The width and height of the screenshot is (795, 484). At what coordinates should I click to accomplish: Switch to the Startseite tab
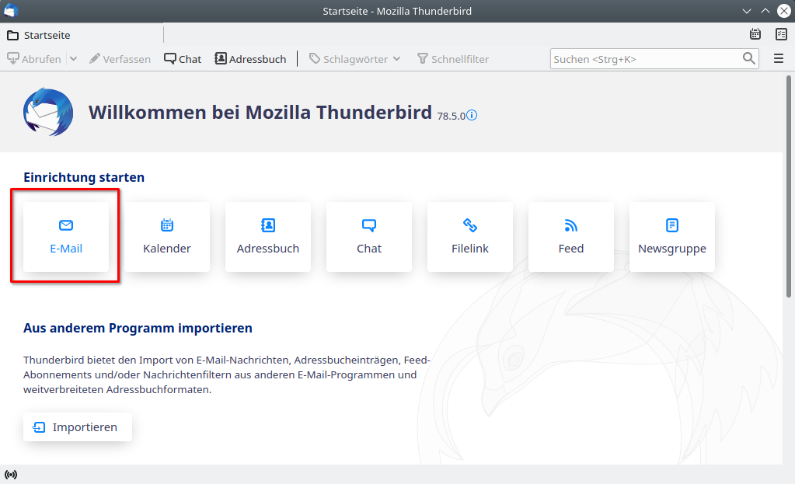47,35
